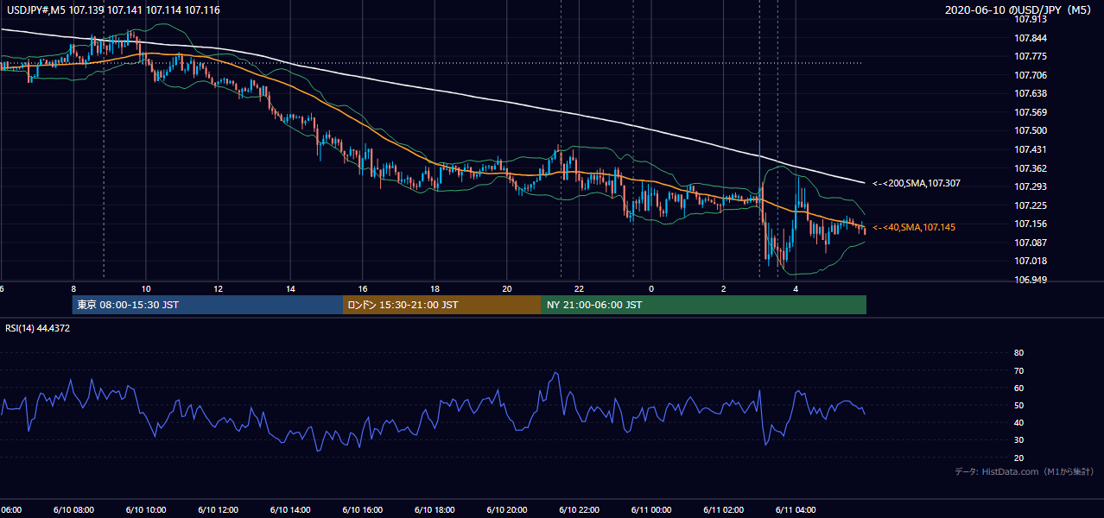Click the 6/11 04:00 date label
The height and width of the screenshot is (518, 1104).
[x=796, y=509]
